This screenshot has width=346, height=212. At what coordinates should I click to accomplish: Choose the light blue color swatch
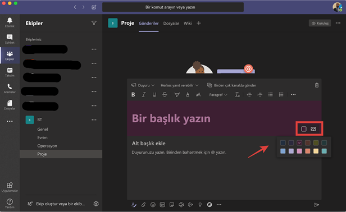tap(283, 151)
